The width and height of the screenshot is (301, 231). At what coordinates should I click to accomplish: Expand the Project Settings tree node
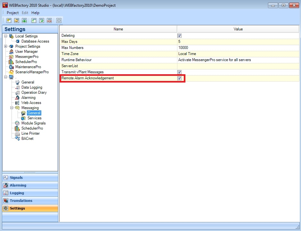(x=5, y=46)
